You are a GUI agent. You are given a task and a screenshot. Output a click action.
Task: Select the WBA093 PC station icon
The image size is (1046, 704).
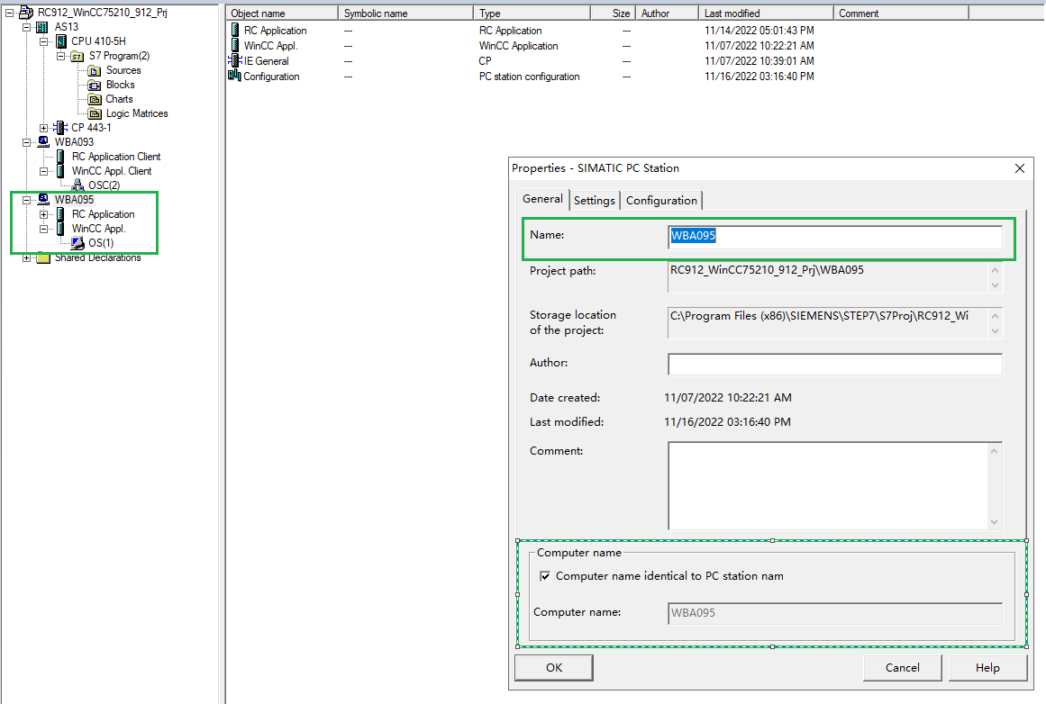[x=43, y=142]
